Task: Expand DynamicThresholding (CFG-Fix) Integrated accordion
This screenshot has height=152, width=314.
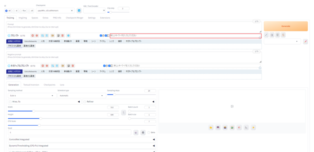Action: coord(82,146)
